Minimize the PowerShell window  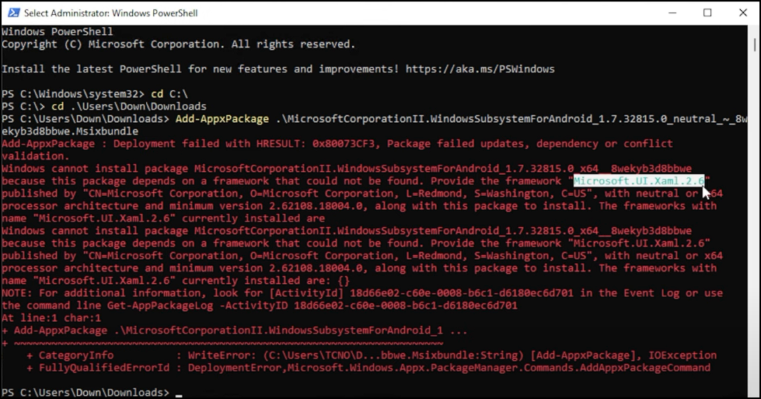coord(672,13)
